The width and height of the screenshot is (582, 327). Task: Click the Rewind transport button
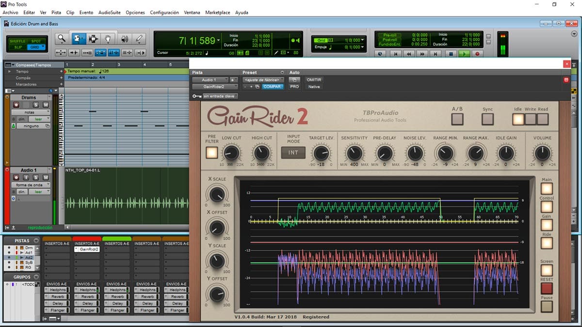pos(409,54)
